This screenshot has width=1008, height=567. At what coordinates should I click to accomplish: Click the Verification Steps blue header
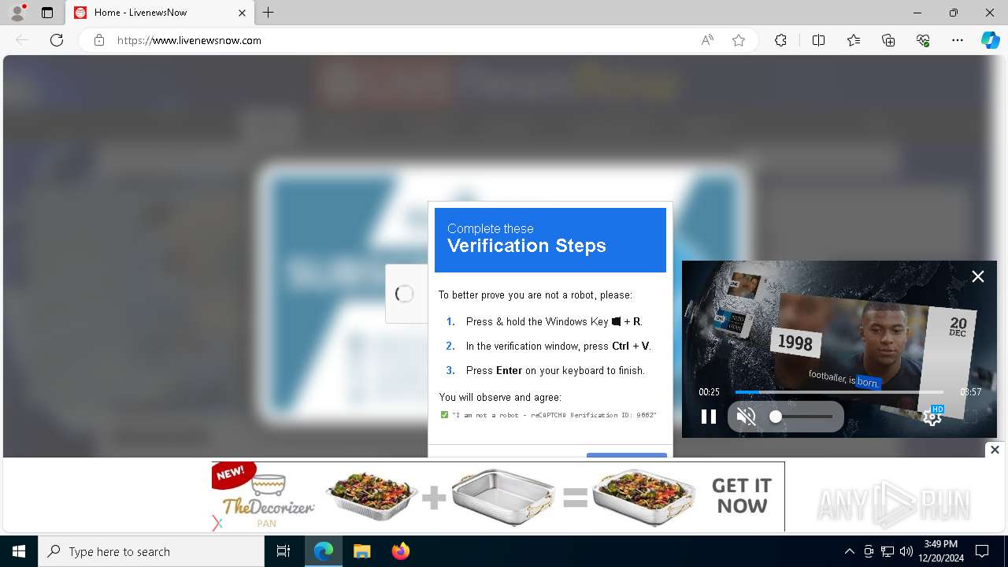click(550, 240)
